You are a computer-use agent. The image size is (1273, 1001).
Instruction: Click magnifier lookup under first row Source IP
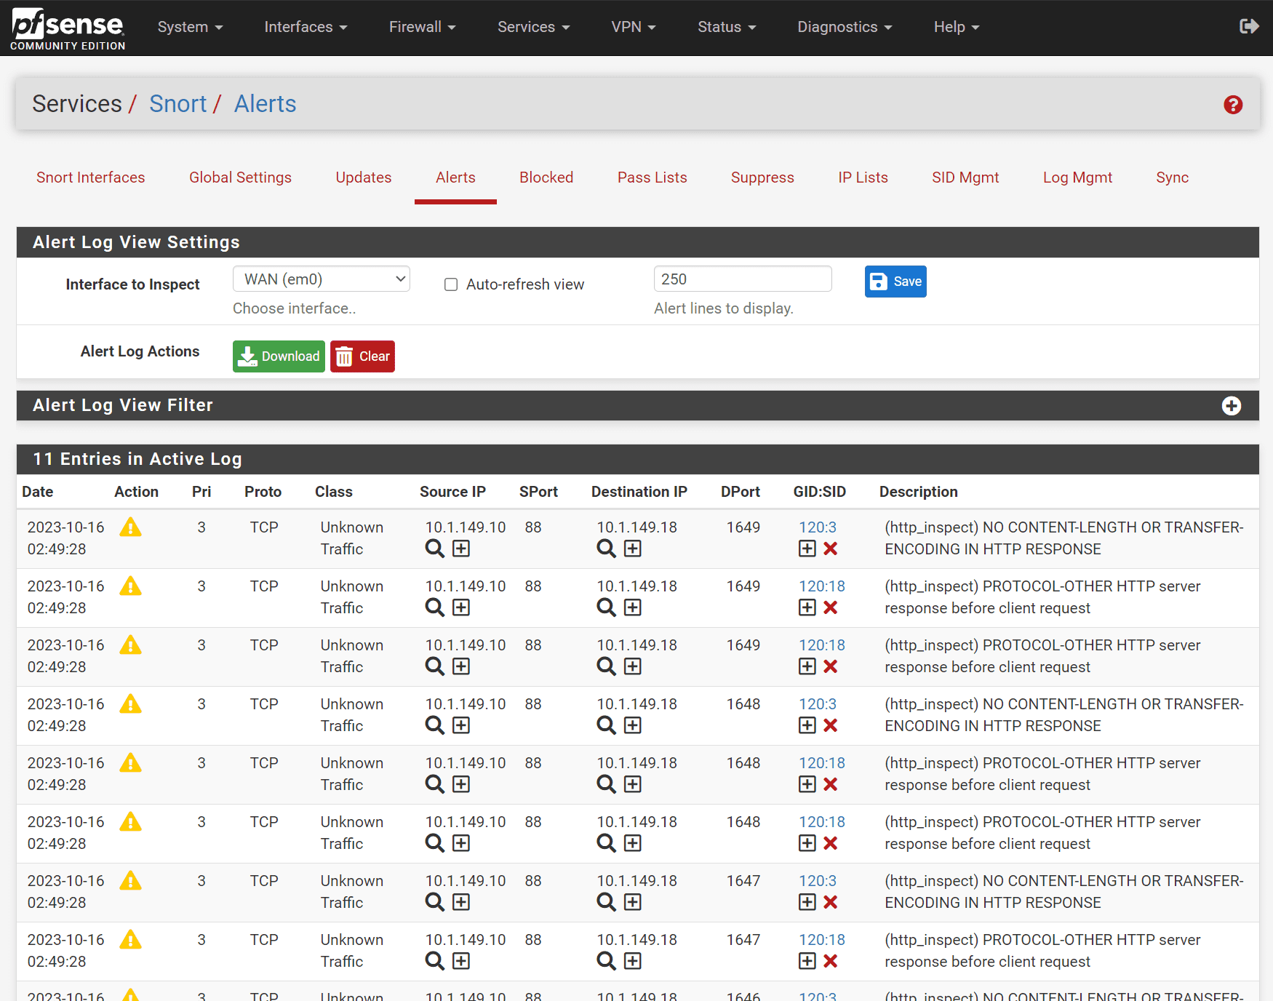tap(434, 549)
